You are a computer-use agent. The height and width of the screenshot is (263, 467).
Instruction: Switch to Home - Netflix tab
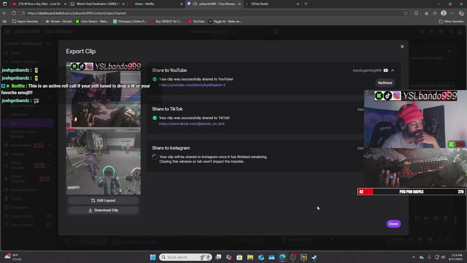click(156, 4)
